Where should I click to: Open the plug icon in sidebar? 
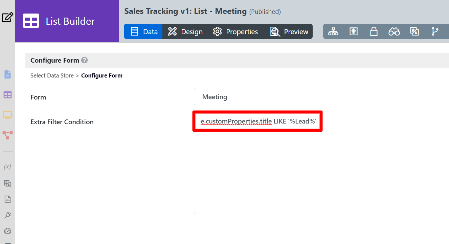click(7, 215)
